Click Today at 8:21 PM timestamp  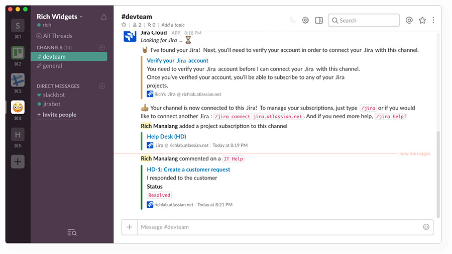215,205
